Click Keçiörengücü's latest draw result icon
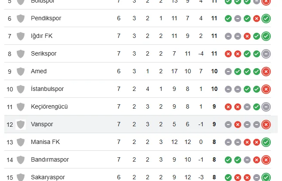Viewport: 282px width, 181px height. pyautogui.click(x=266, y=106)
